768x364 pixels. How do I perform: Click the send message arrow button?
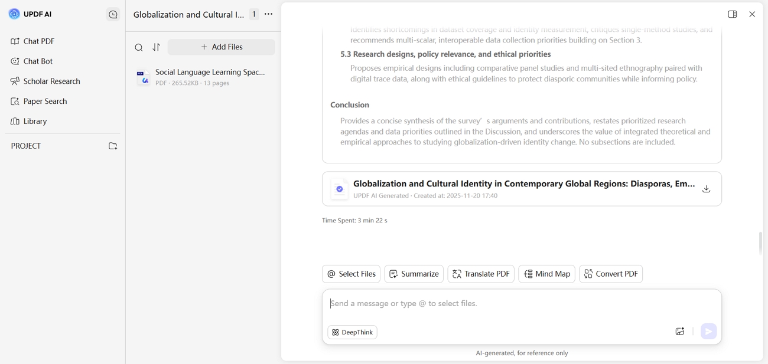point(708,332)
